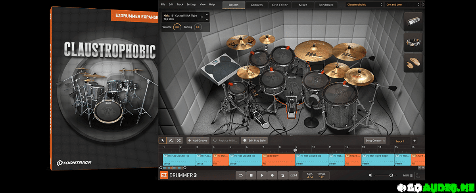Click the master volume slider handle
Viewport: 476px width, 193px height.
click(x=391, y=175)
